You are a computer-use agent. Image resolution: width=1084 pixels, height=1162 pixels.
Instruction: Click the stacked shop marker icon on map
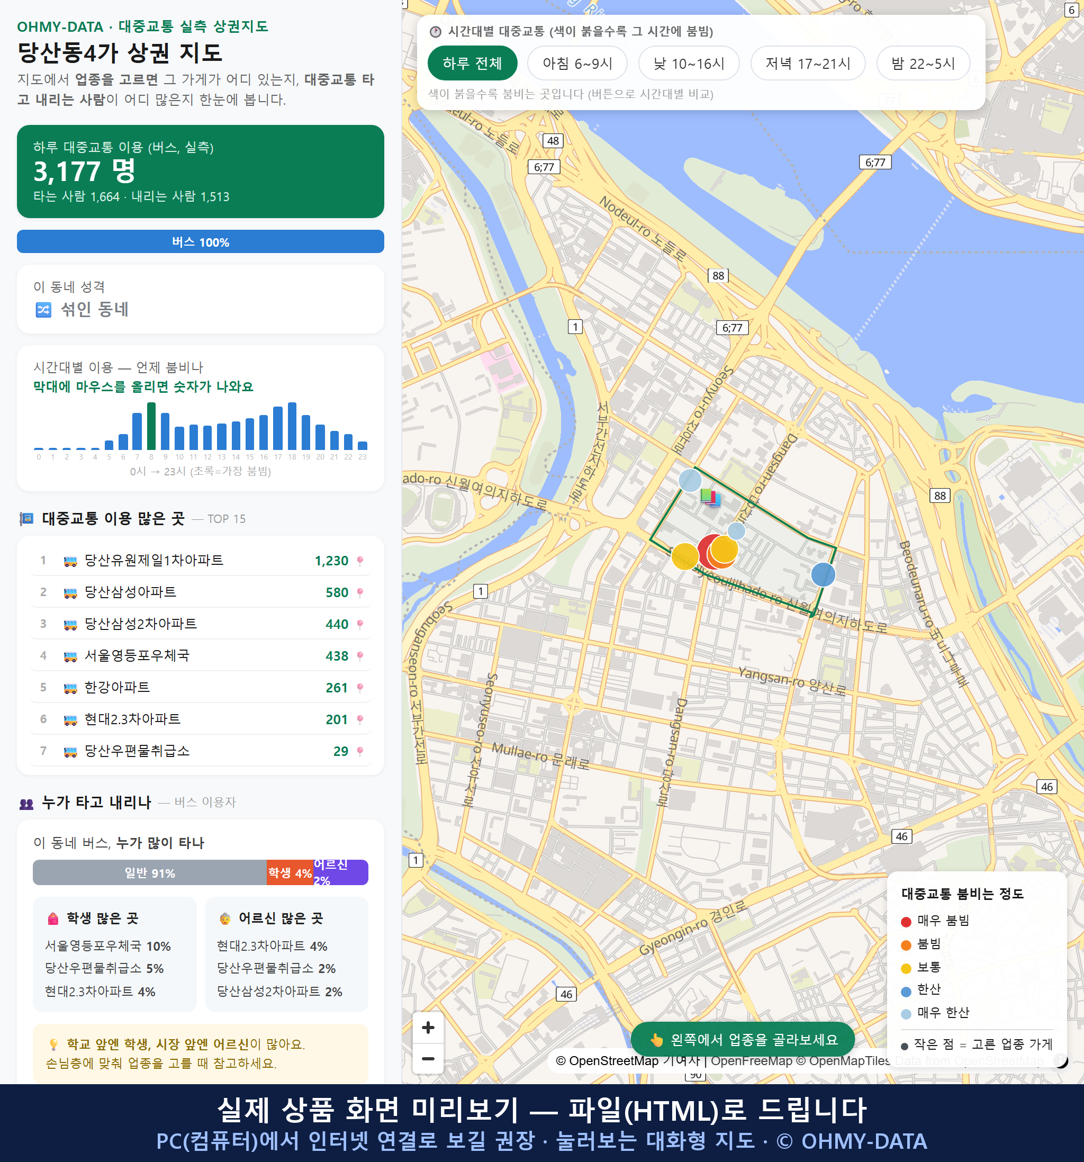point(711,498)
